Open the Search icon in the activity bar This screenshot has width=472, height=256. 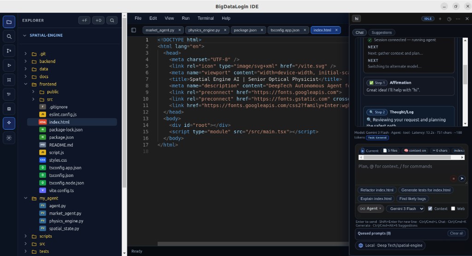pyautogui.click(x=9, y=36)
